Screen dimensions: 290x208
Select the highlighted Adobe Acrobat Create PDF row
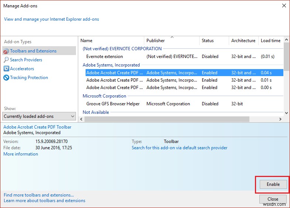[184, 73]
